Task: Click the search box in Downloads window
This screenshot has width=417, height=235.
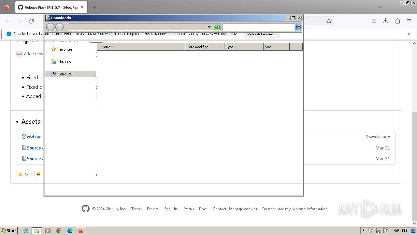Action: pyautogui.click(x=259, y=27)
